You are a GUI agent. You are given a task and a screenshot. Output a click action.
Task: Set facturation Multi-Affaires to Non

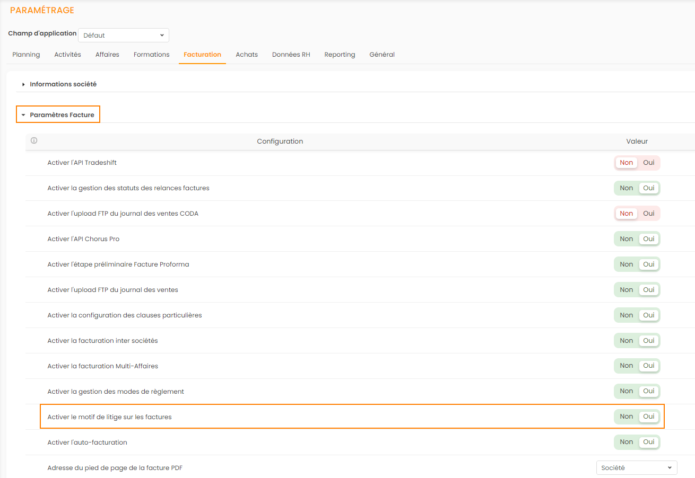pyautogui.click(x=626, y=366)
